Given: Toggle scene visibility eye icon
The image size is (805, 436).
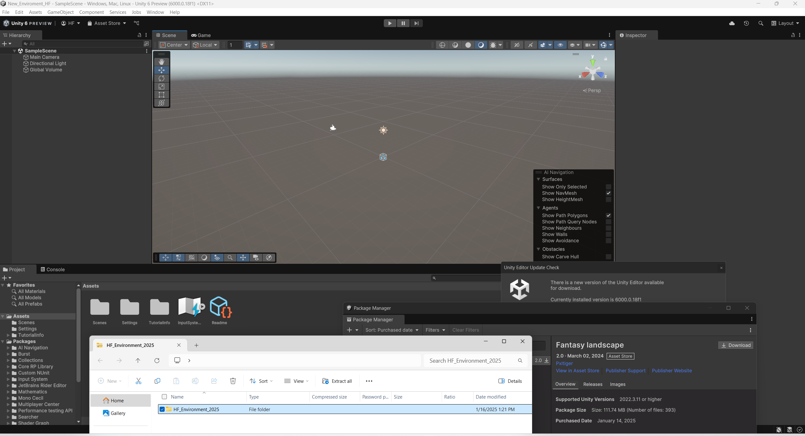Looking at the screenshot, I should click(x=560, y=45).
